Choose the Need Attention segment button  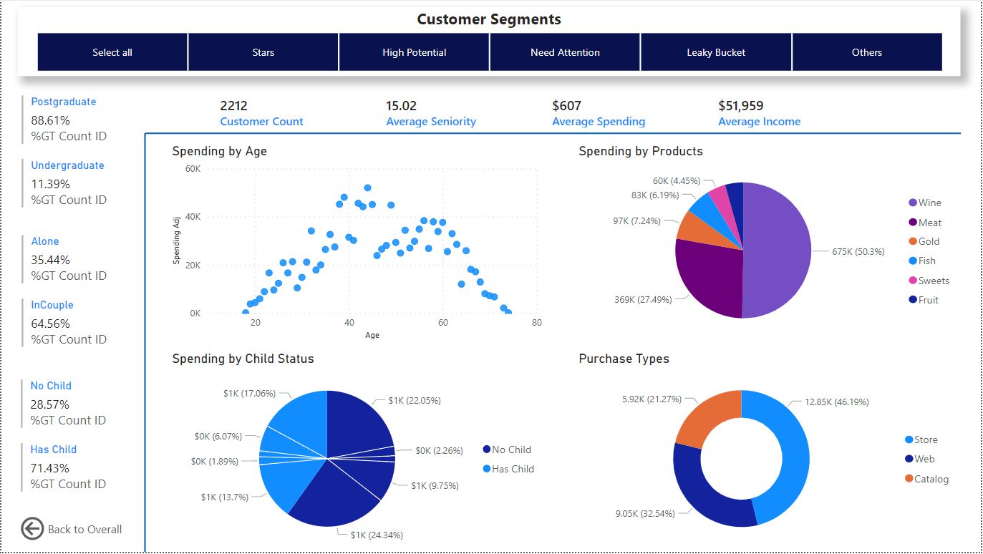click(x=565, y=52)
